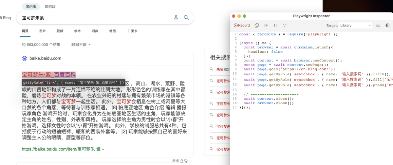Expand the 时间不限 time filter dropdown
Viewport: 393px width, 165px height.
tap(81, 45)
